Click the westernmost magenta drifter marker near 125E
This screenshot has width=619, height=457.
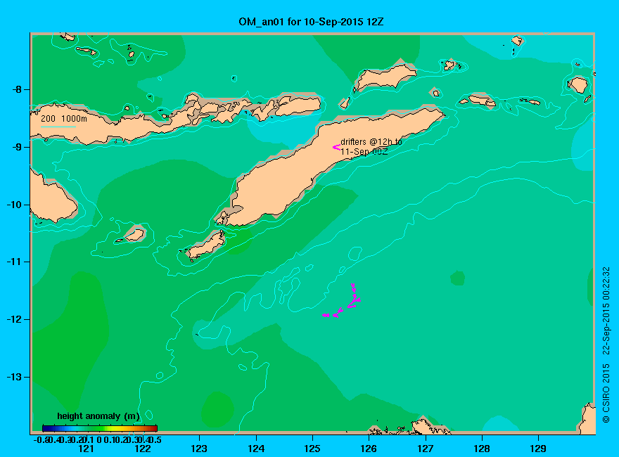[x=326, y=315]
